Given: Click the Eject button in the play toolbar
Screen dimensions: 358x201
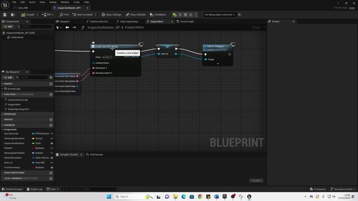Looking at the screenshot, I should [191, 15].
